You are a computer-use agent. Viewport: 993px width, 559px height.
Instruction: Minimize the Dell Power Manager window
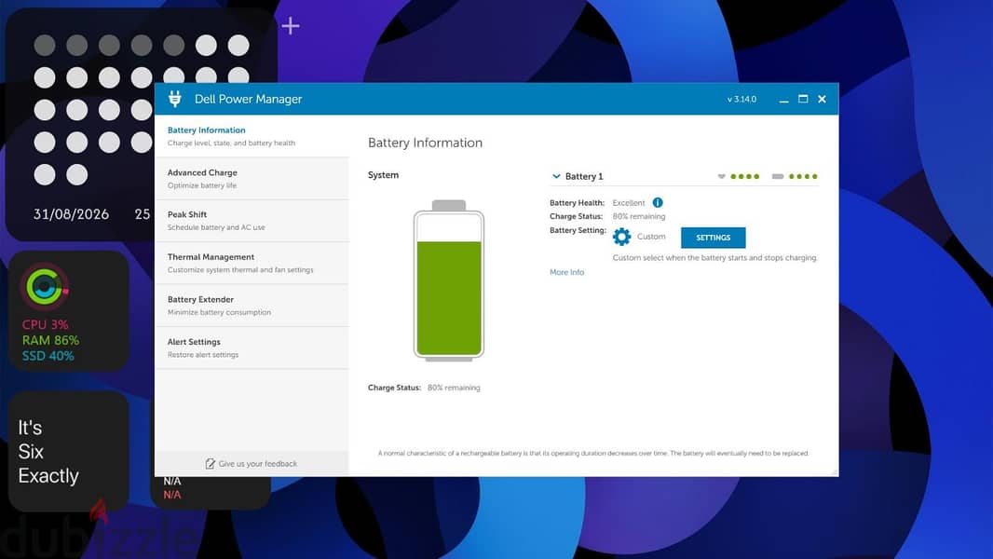[784, 100]
